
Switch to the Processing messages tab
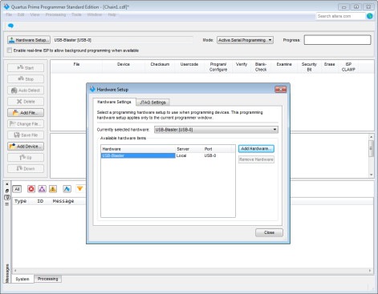[x=48, y=279]
